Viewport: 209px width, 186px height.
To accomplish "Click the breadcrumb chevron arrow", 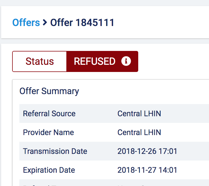I will pos(45,22).
